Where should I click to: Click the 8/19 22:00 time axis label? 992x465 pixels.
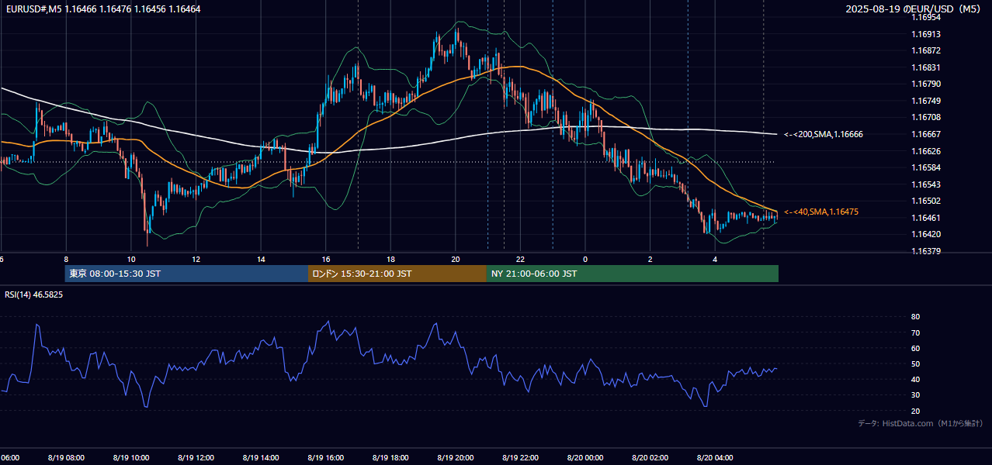click(520, 458)
